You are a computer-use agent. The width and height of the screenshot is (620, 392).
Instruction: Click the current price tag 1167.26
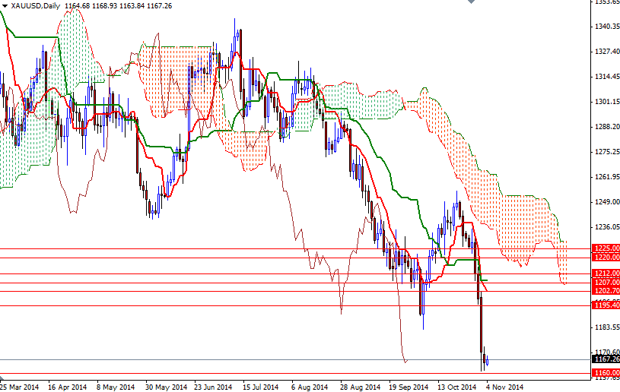[605, 360]
